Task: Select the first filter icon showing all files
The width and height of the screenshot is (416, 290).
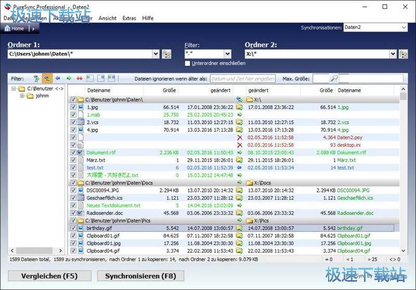Action: point(36,78)
